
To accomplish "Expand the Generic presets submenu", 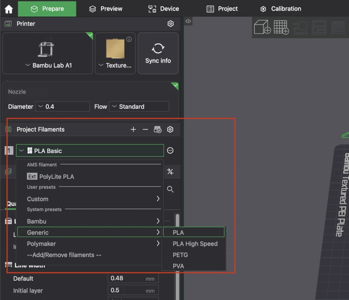I will coord(89,232).
